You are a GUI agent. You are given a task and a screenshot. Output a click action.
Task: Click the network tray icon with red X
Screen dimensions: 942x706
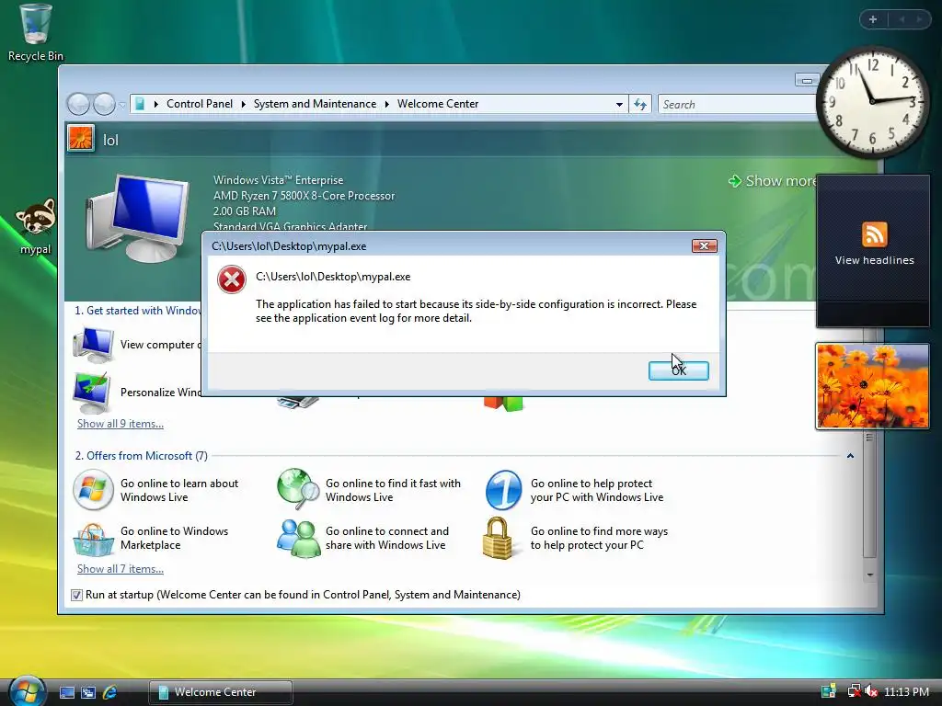(x=853, y=691)
